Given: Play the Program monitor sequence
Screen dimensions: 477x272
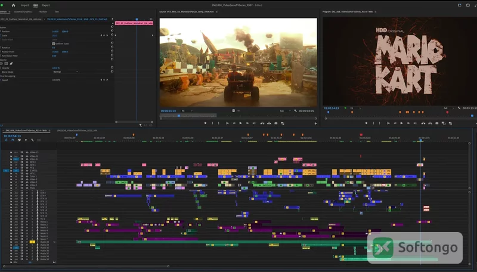Looking at the screenshot, I should click(x=401, y=123).
